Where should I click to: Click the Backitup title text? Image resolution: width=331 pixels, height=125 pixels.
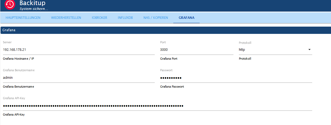tap(33, 3)
